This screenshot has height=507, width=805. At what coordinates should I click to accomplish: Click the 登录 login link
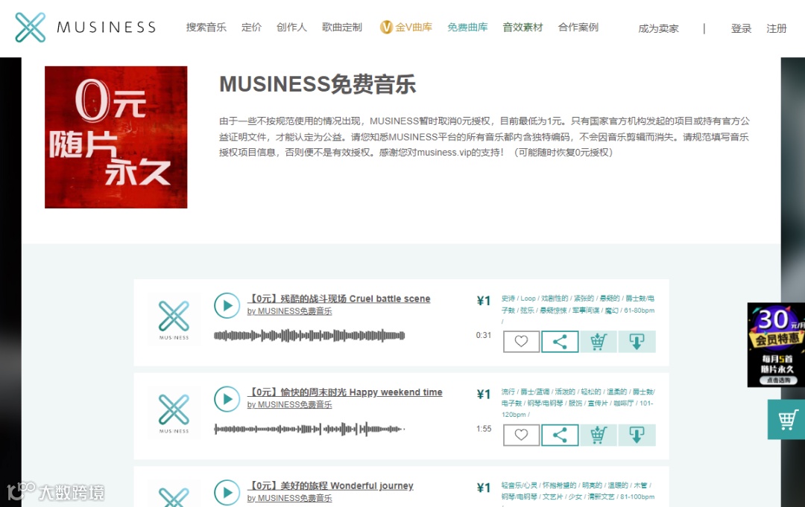click(x=741, y=29)
